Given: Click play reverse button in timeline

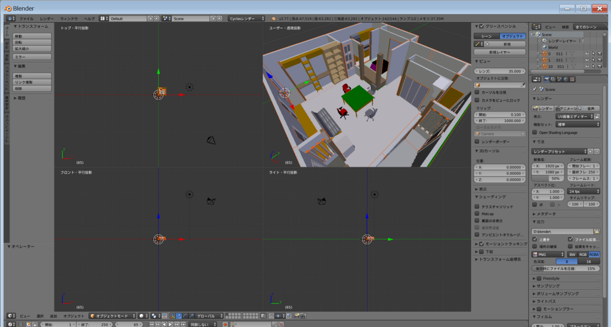Looking at the screenshot, I should 164,324.
